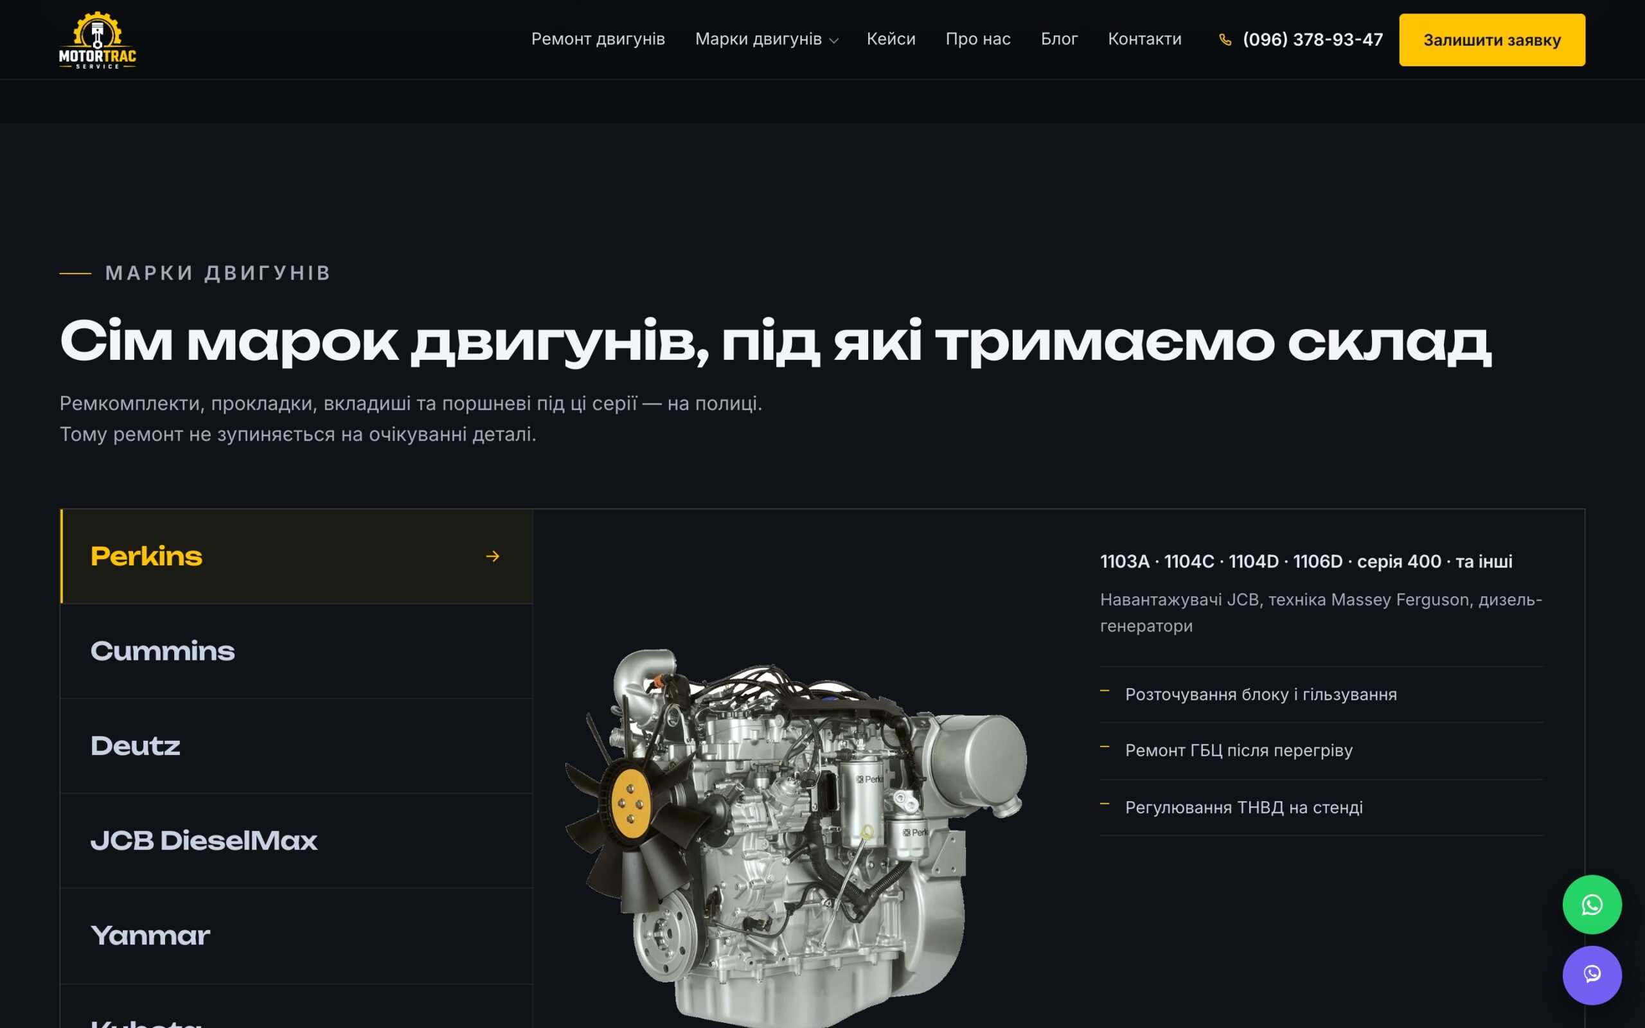Open the green WhatsApp chat button

[1592, 904]
